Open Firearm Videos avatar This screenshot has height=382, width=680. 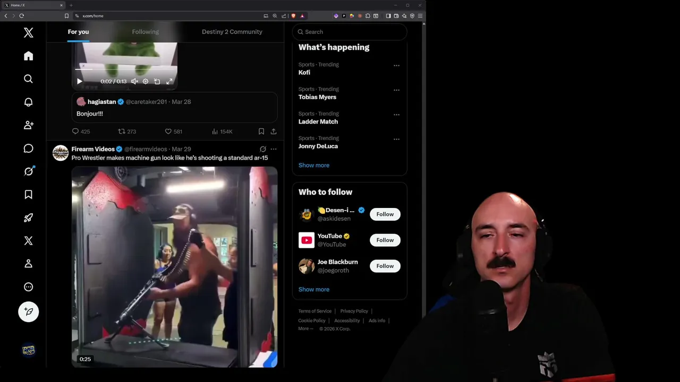coord(61,153)
